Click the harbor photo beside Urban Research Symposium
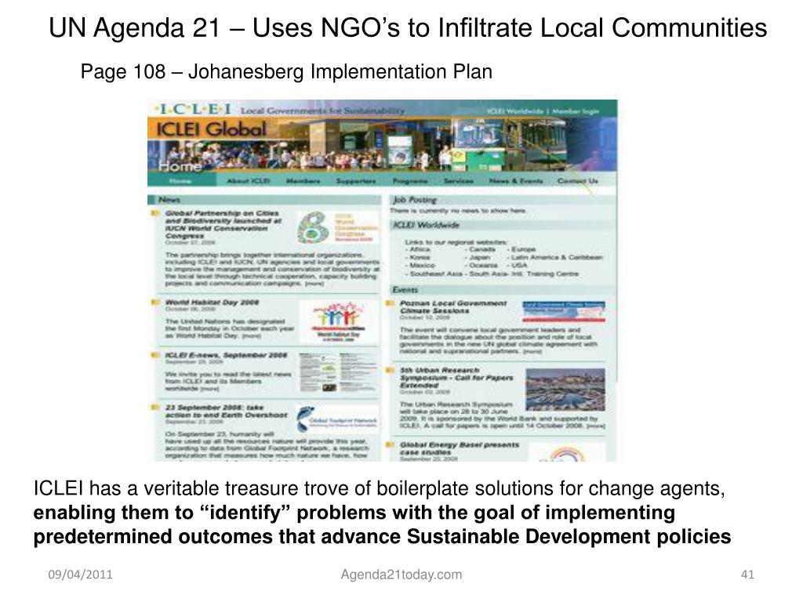Viewport: 803px width, 602px height. tap(565, 390)
